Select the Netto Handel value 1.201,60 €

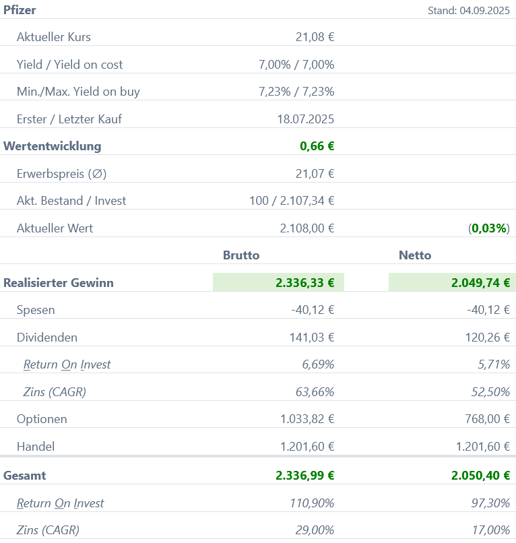click(483, 447)
